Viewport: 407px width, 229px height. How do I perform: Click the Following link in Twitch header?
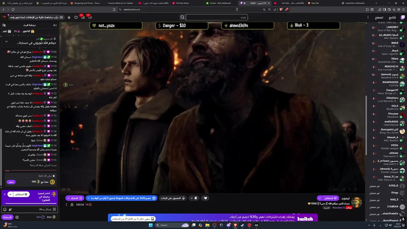(392, 17)
